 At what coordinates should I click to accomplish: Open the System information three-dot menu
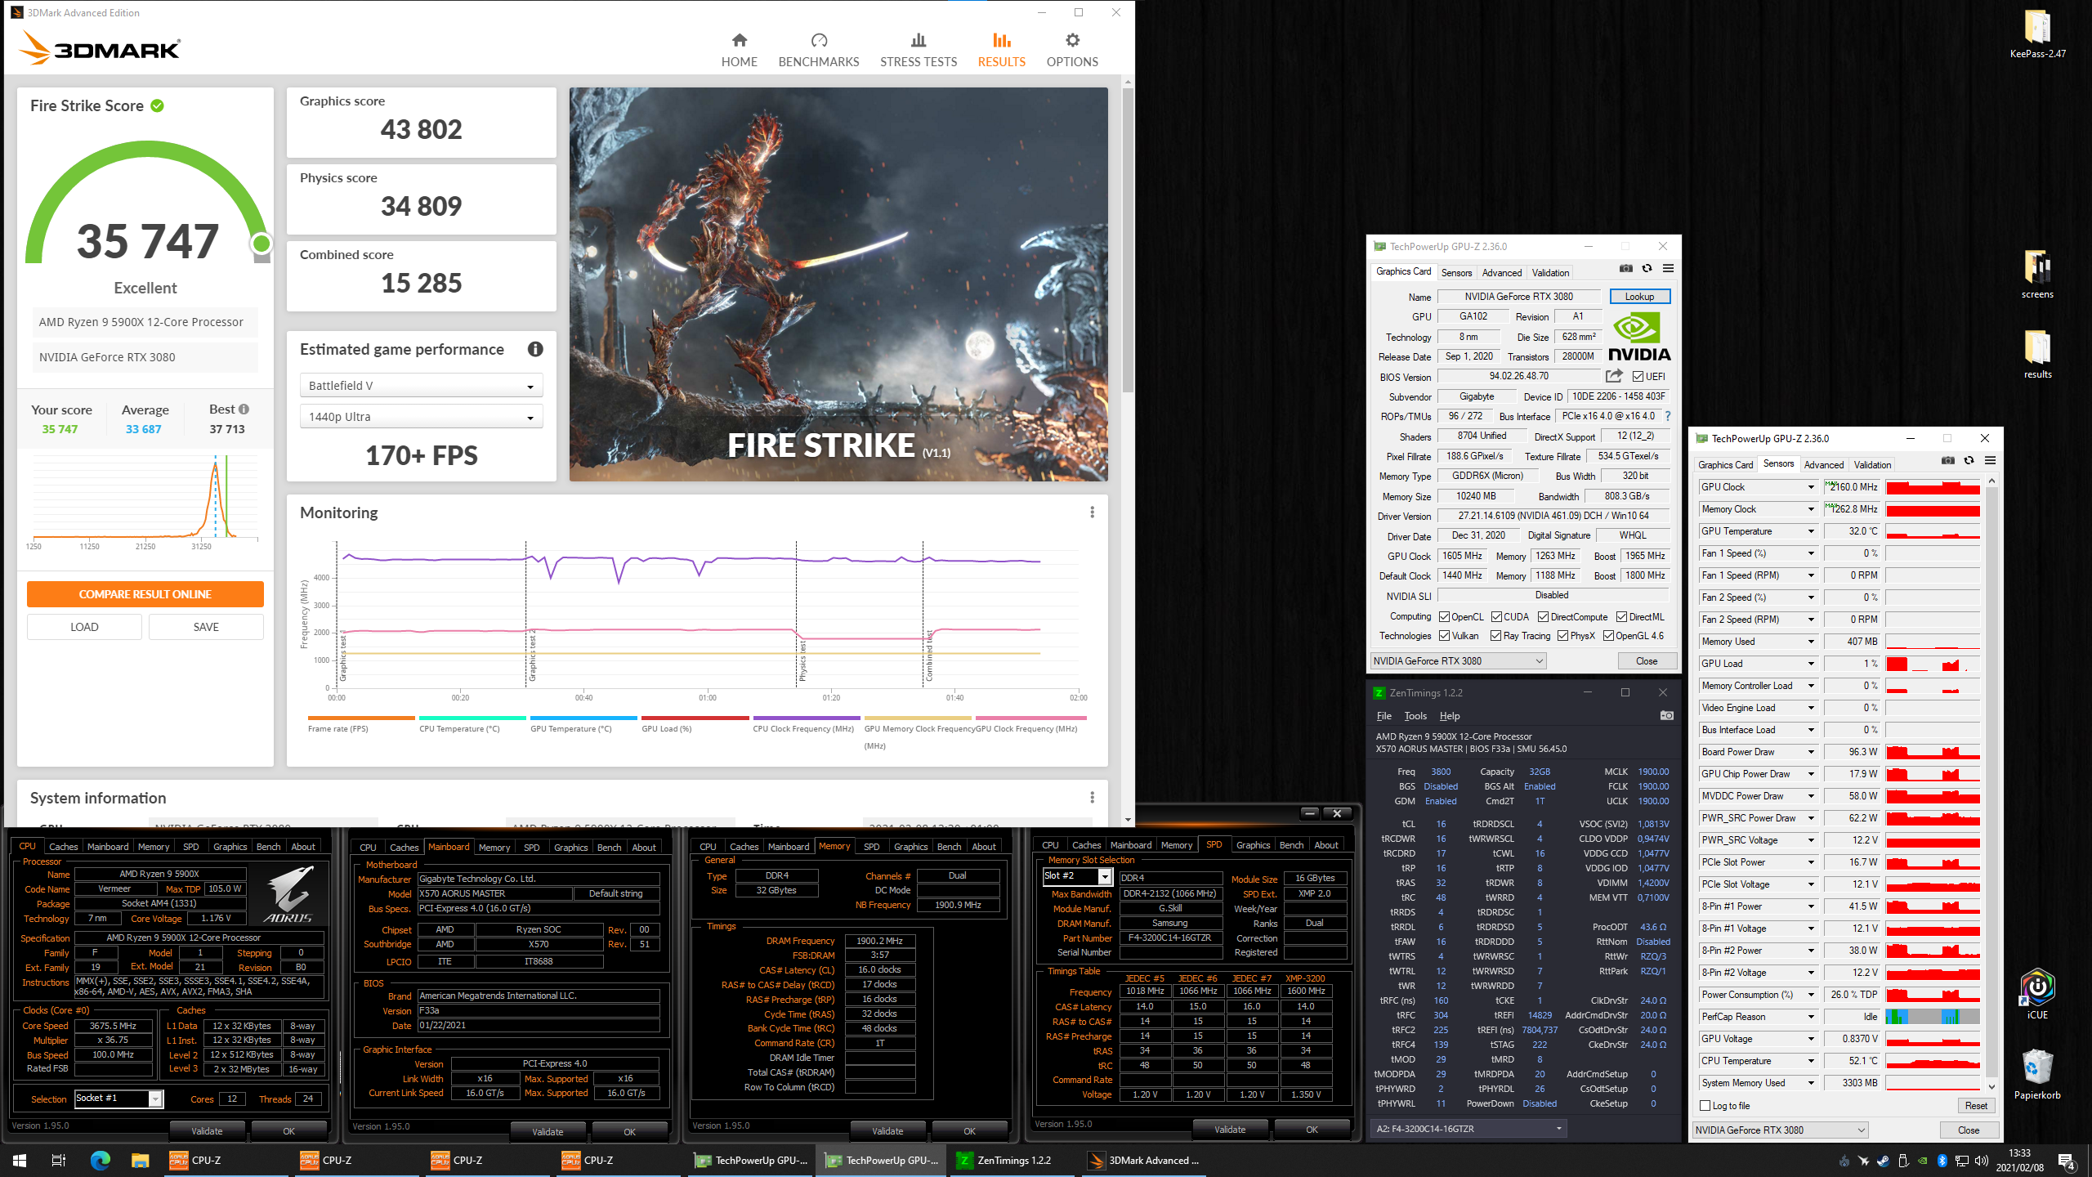(x=1092, y=798)
